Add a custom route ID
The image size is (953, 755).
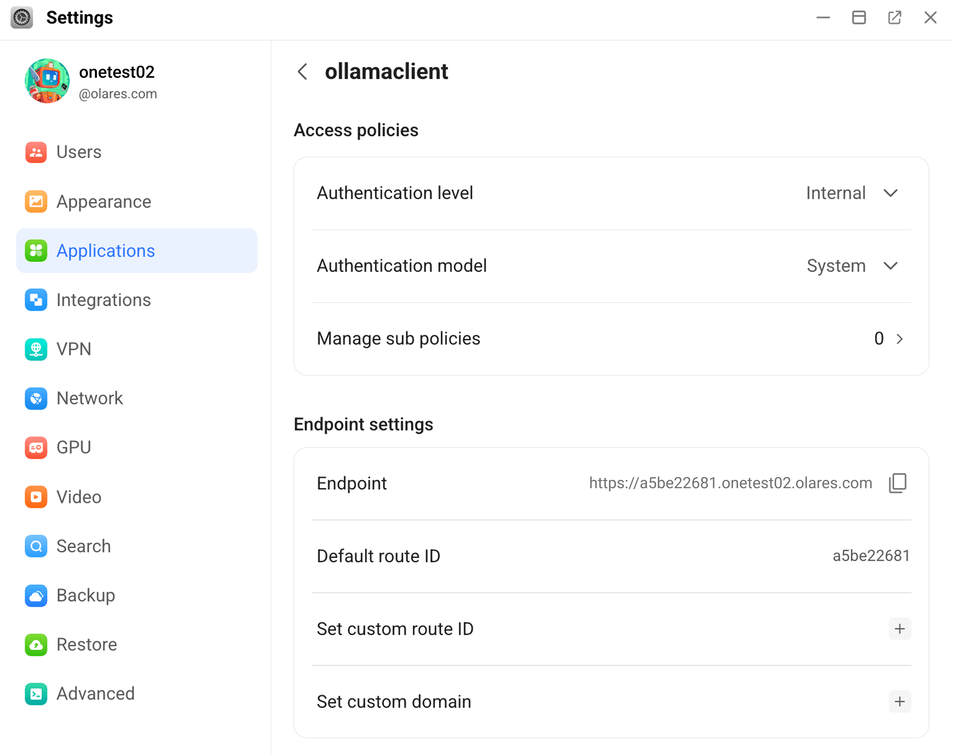coord(900,628)
